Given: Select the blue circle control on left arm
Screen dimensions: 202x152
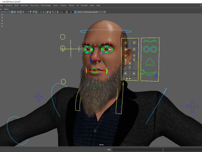Looking at the screenshot, I should 17,130.
